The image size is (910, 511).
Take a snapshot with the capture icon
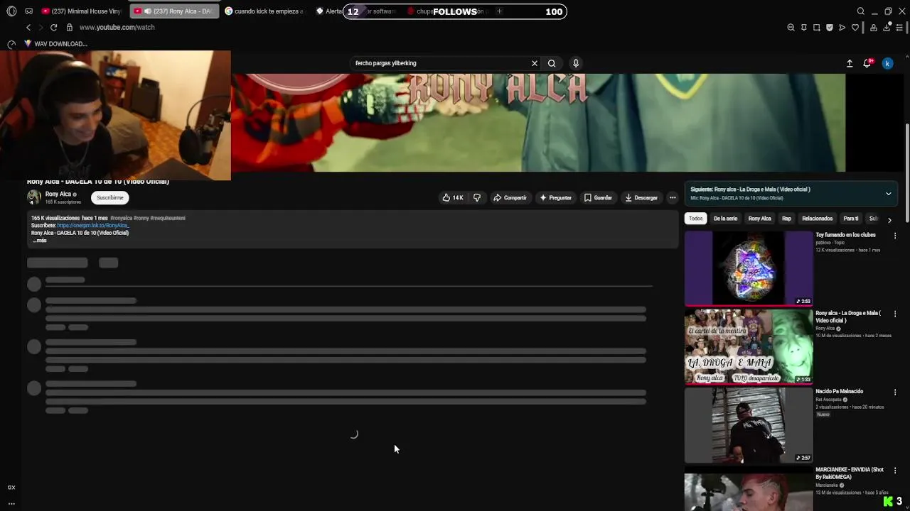coord(817,28)
